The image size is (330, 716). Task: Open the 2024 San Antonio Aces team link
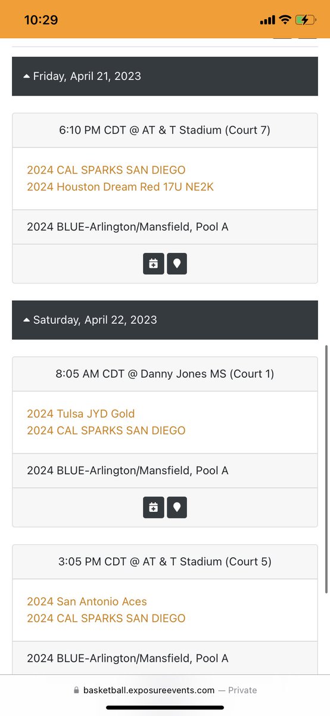click(87, 601)
